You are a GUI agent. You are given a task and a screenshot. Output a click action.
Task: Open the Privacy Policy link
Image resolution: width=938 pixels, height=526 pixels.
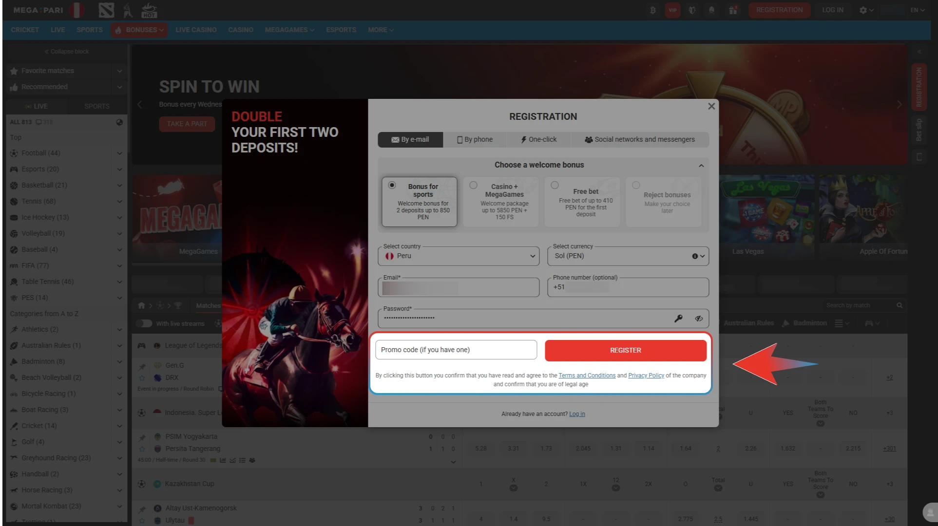(646, 376)
